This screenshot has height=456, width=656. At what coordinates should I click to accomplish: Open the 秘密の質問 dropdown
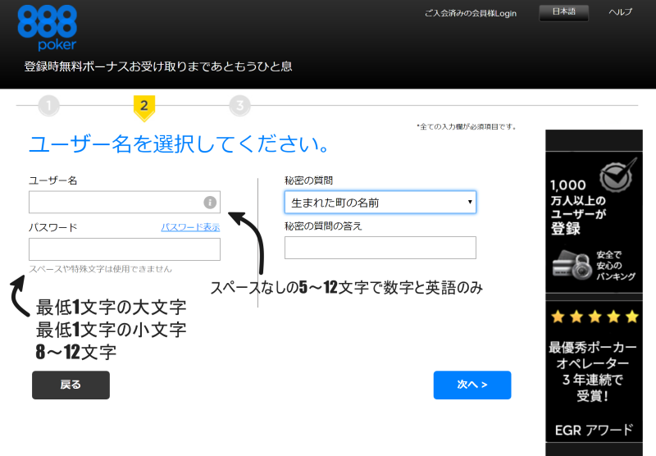pyautogui.click(x=380, y=202)
